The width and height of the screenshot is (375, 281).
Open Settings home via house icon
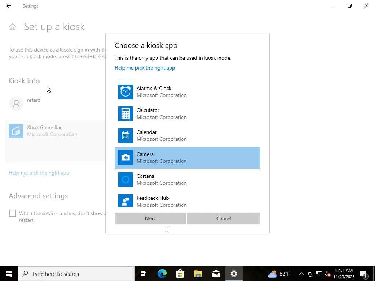tap(12, 26)
